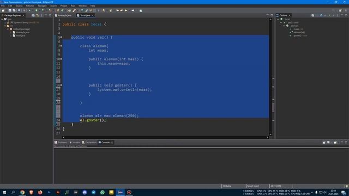The image size is (349, 196).
Task: Click the Save toolbar icon
Action: tap(10, 10)
